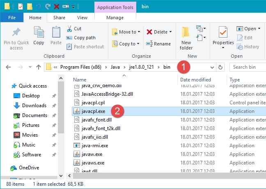Sort files by Name column header
The image size is (266, 189).
click(x=80, y=80)
